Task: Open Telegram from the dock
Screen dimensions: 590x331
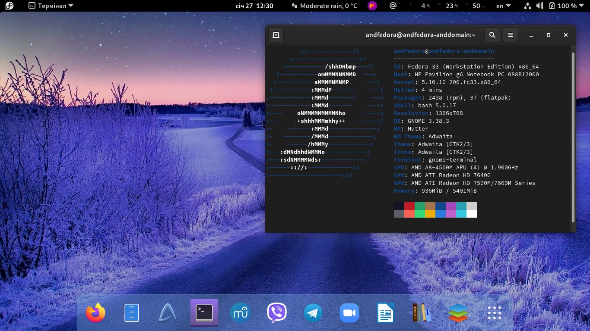Action: [313, 313]
